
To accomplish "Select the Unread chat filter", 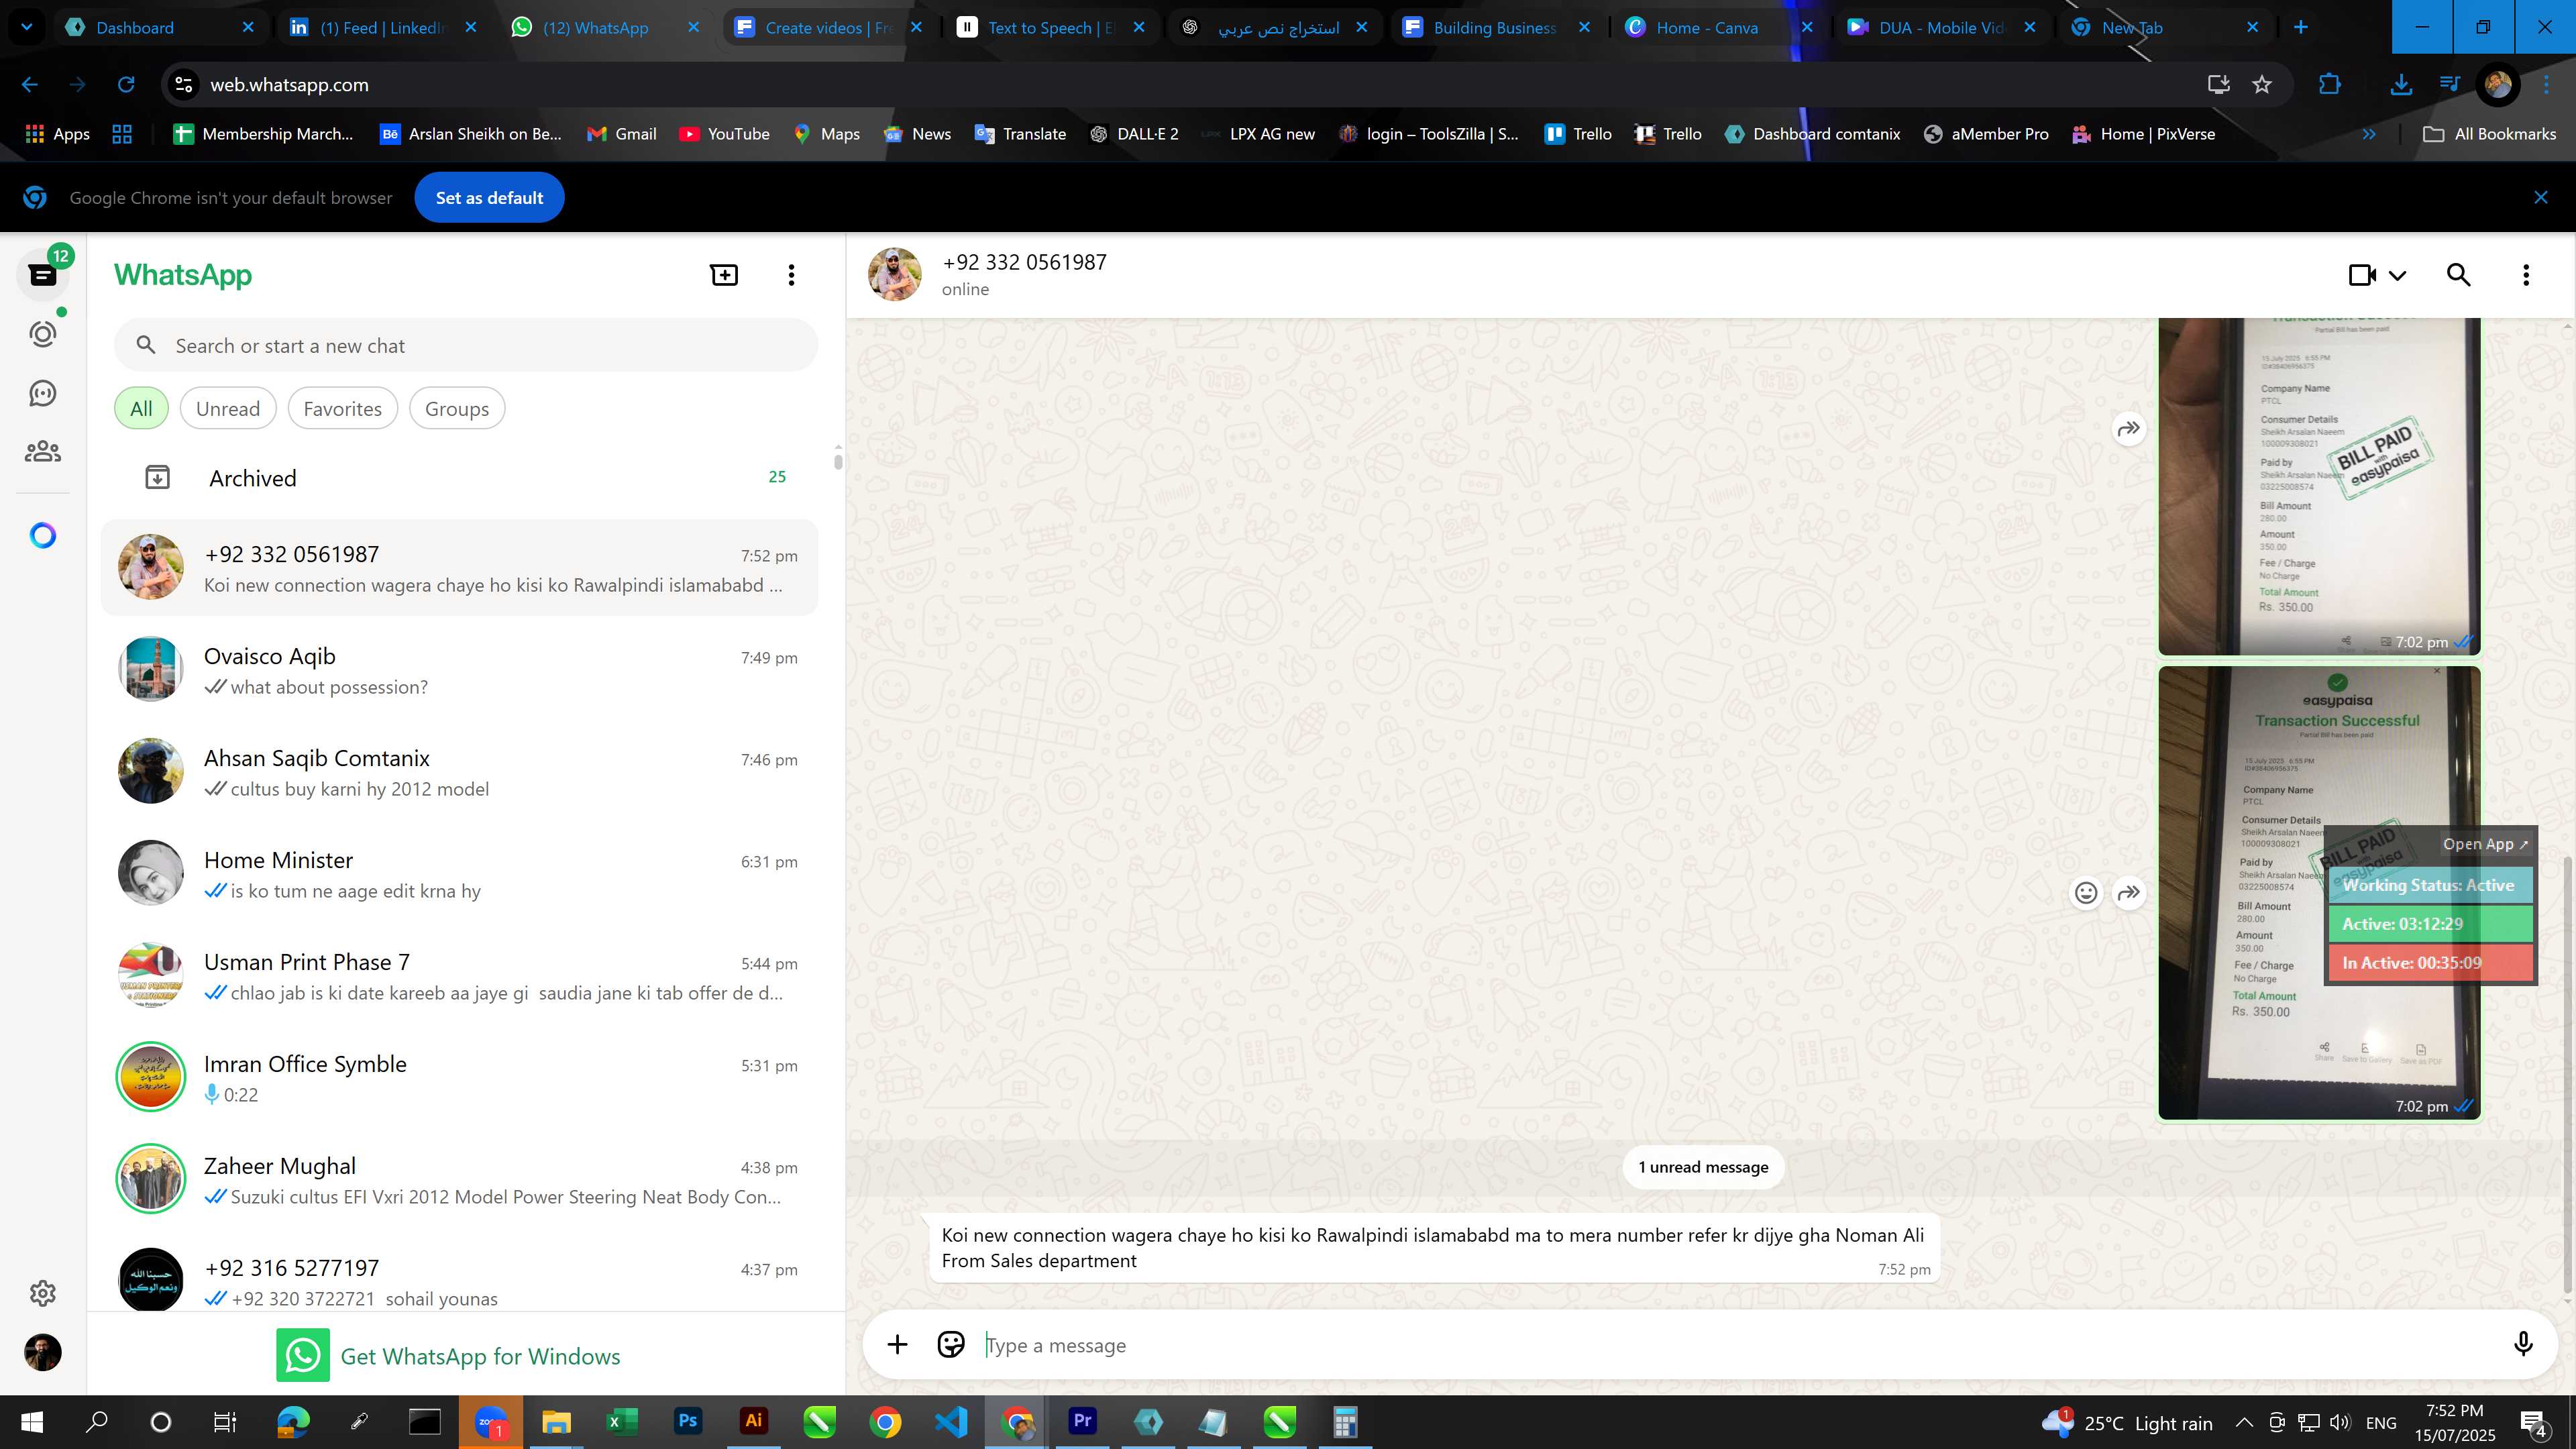I will [228, 409].
